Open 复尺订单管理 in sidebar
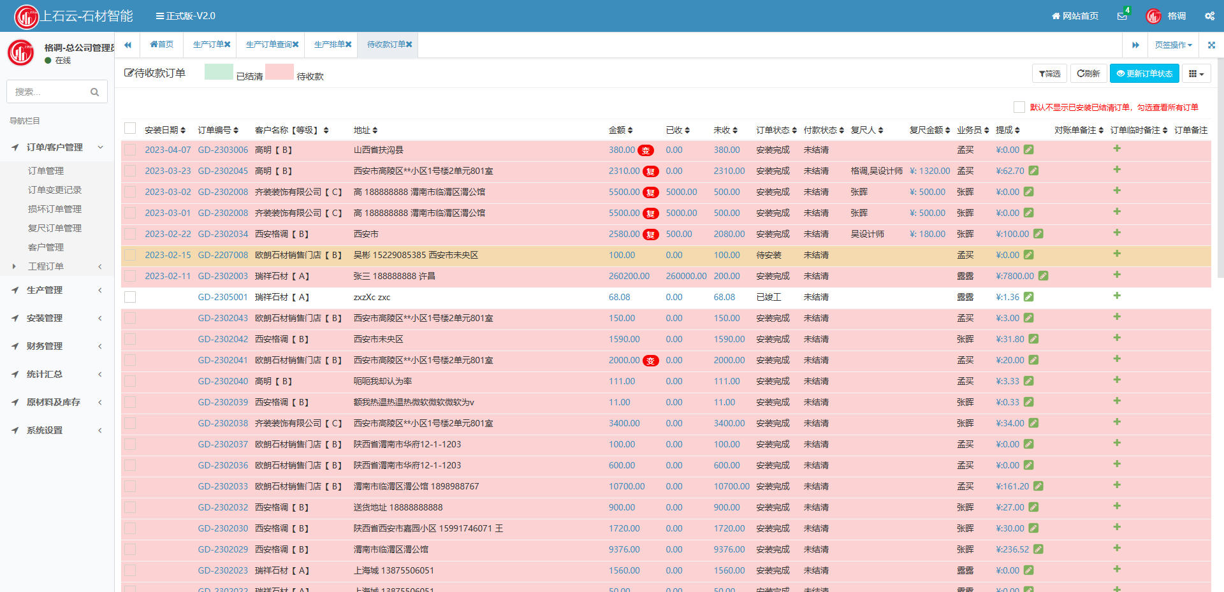Image resolution: width=1224 pixels, height=592 pixels. click(55, 228)
